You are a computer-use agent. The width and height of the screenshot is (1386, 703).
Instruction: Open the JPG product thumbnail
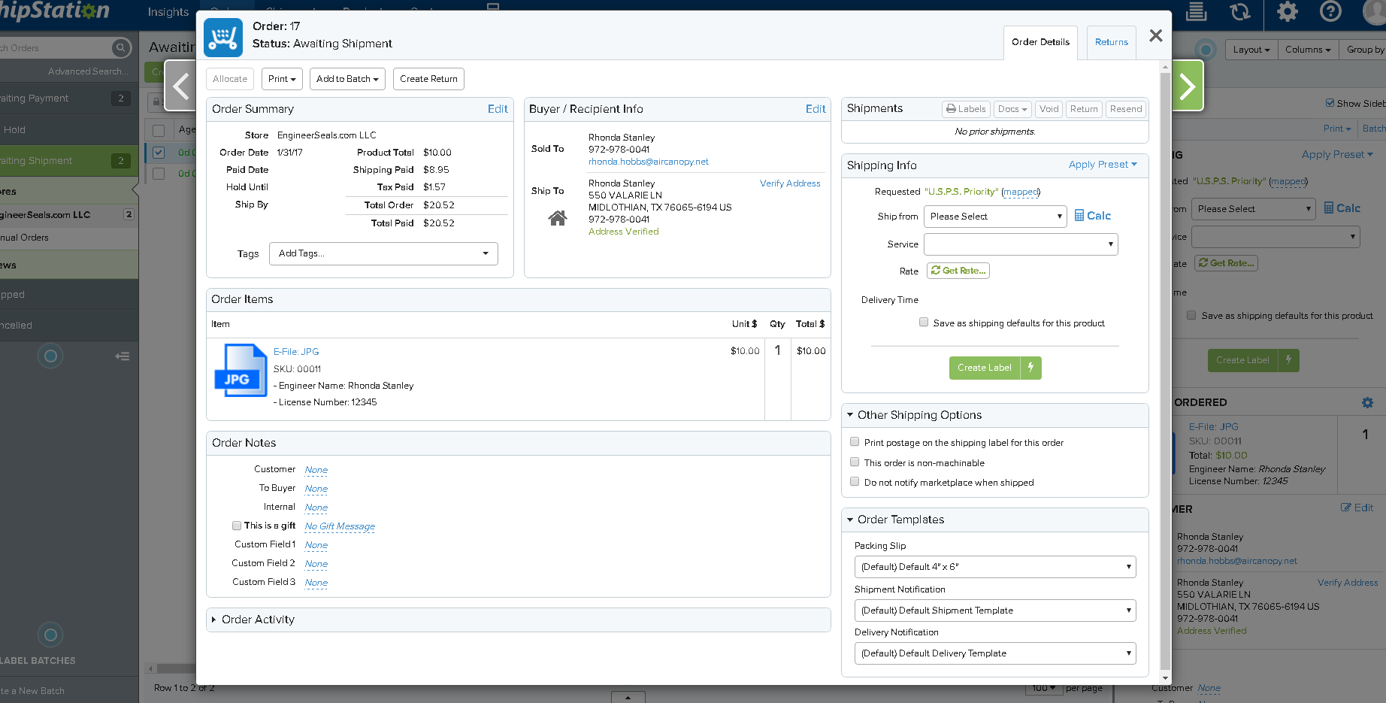(241, 370)
